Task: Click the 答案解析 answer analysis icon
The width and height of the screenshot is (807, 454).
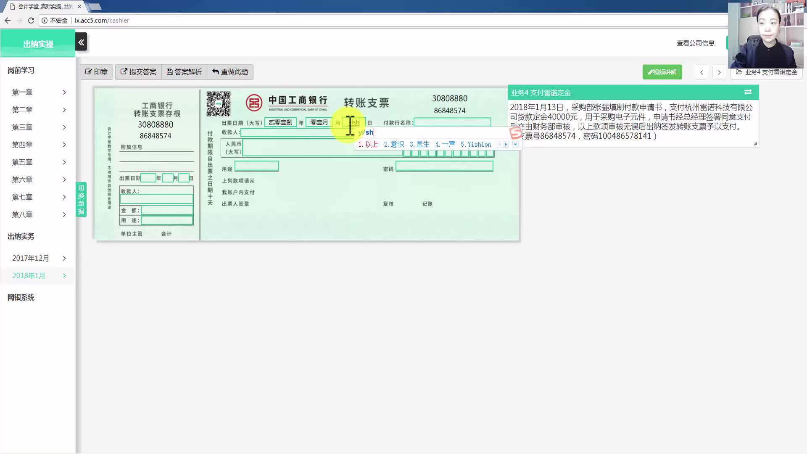Action: pyautogui.click(x=183, y=71)
